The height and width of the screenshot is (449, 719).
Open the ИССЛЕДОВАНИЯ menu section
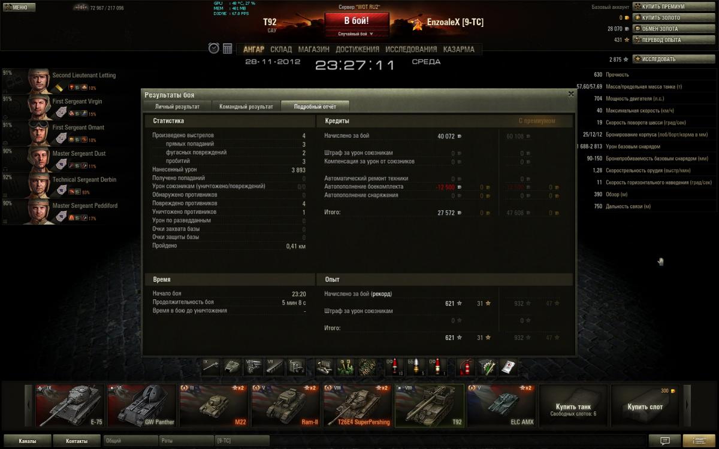[411, 49]
